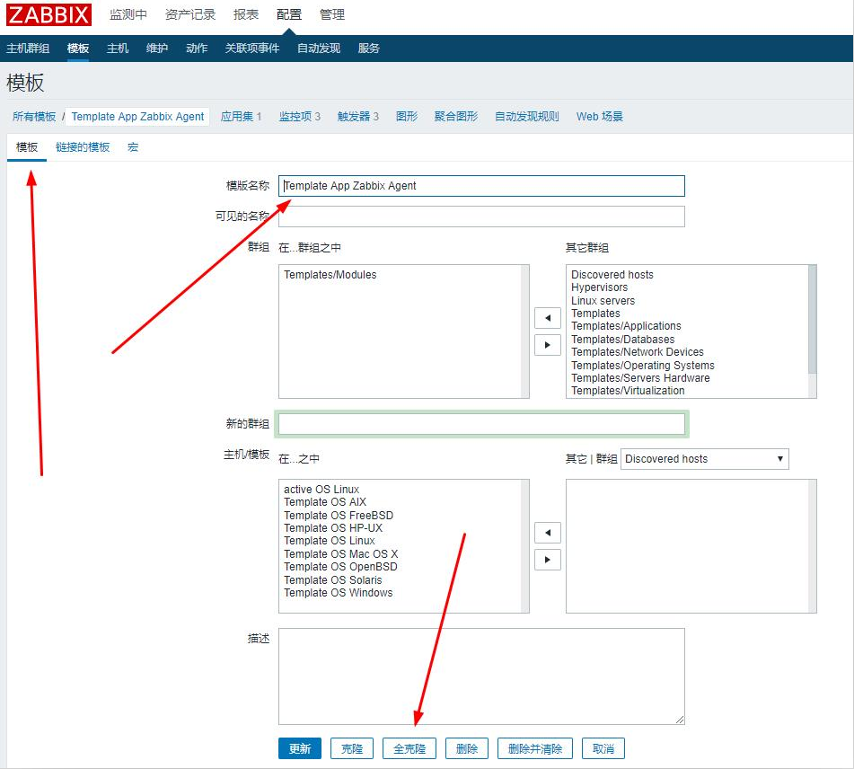This screenshot has width=854, height=769.
Task: Select Template OS AIX entry
Action: pyautogui.click(x=324, y=502)
